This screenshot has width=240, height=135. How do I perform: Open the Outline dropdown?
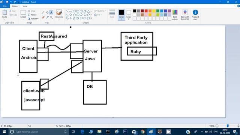tap(100, 11)
